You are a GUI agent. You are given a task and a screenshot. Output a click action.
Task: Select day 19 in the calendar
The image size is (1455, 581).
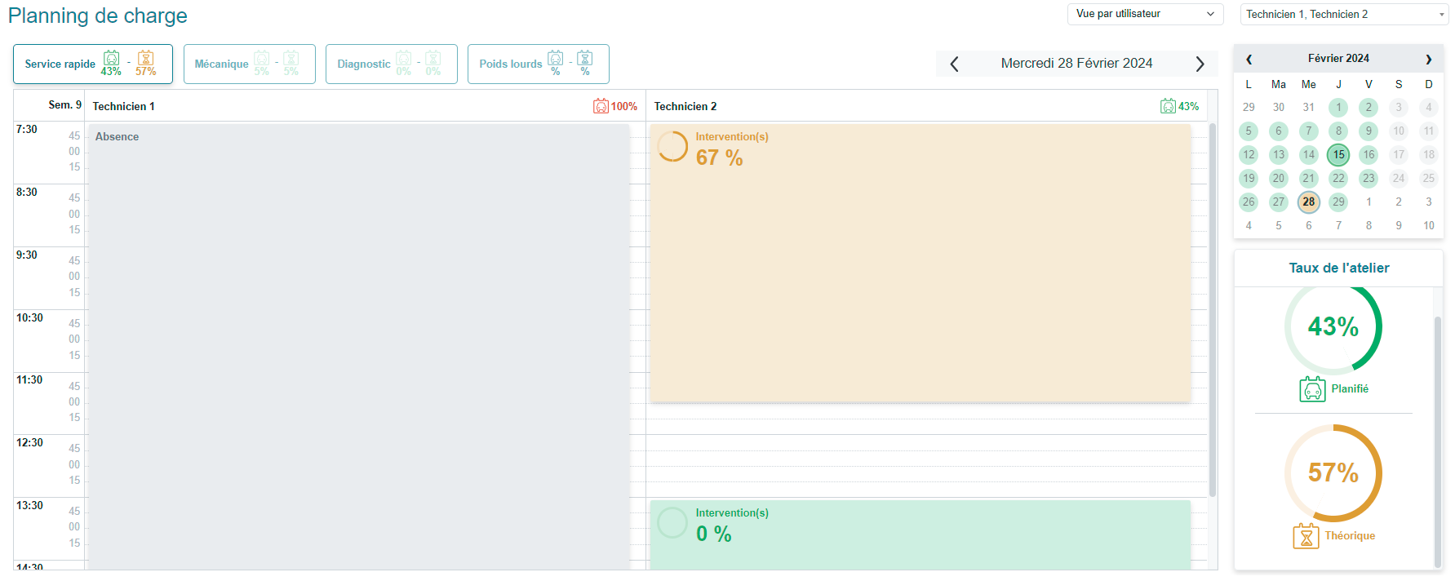point(1249,178)
